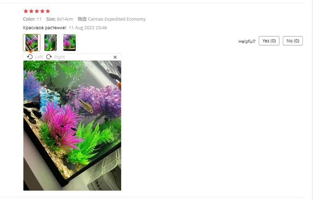Click the "Color: 11" attribute

(32, 19)
